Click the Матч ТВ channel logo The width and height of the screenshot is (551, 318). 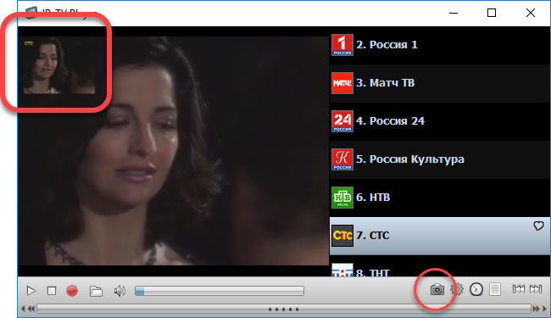342,83
